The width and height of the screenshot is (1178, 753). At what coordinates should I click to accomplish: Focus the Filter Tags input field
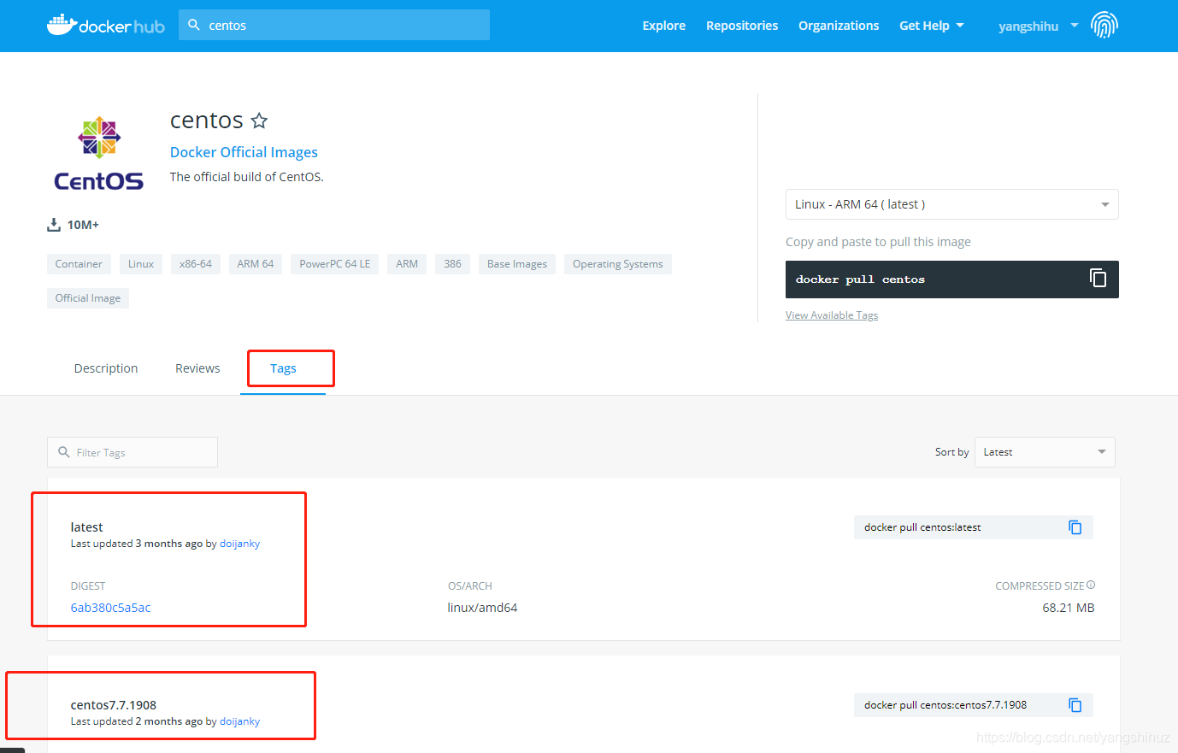point(133,452)
